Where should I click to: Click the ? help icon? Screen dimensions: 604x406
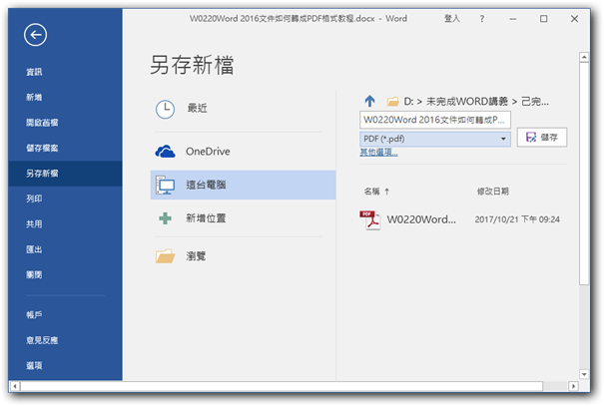pyautogui.click(x=482, y=19)
